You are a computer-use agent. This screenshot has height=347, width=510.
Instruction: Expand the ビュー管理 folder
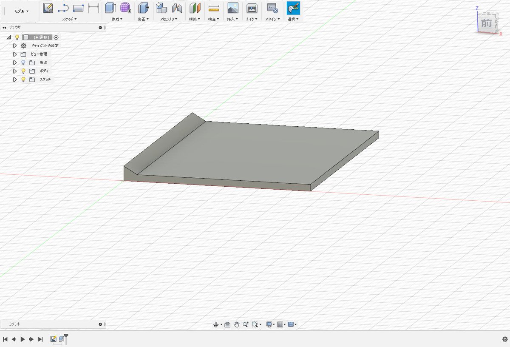[x=15, y=54]
